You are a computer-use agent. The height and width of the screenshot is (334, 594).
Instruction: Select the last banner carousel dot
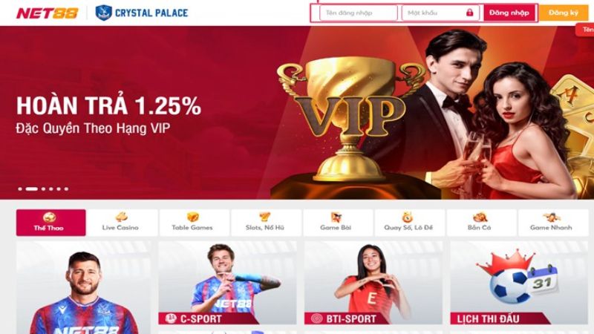(66, 189)
